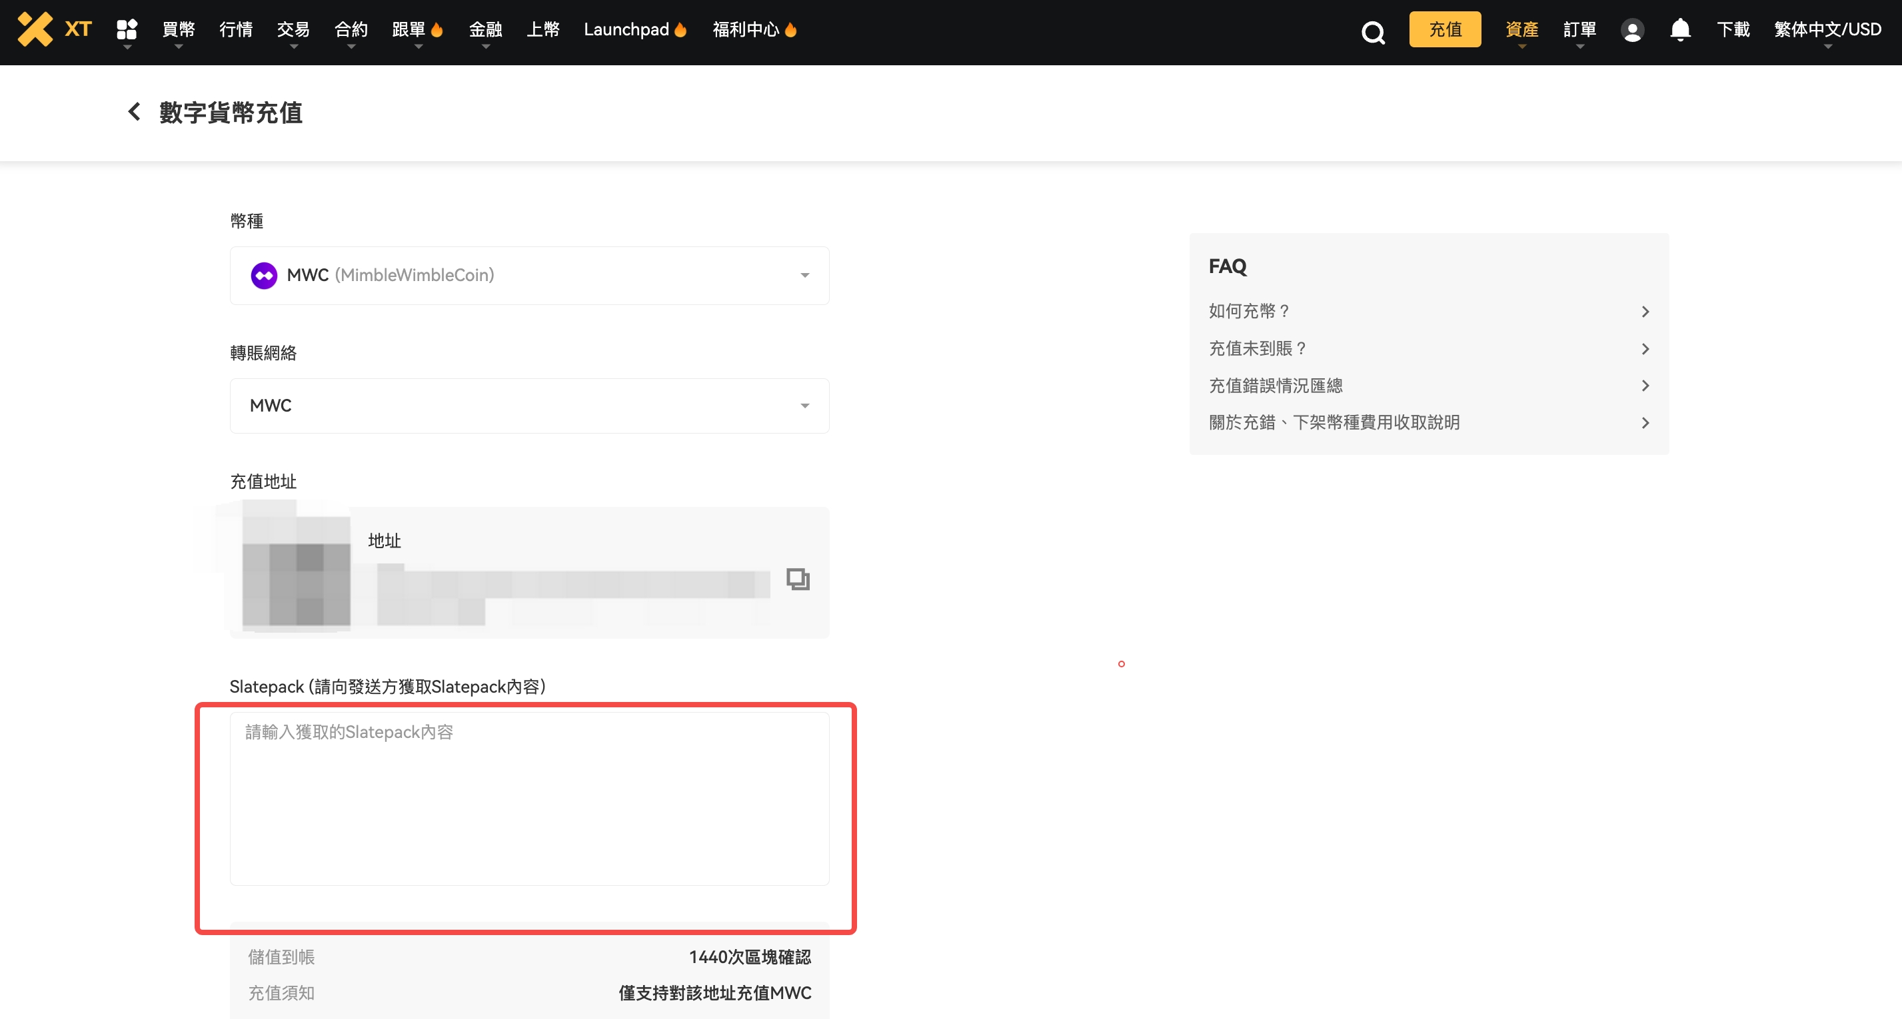Open the user profile avatar icon
Image resolution: width=1902 pixels, height=1019 pixels.
(1632, 30)
